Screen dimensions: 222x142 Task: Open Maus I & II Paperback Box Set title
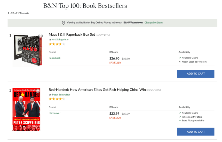pos(72,35)
